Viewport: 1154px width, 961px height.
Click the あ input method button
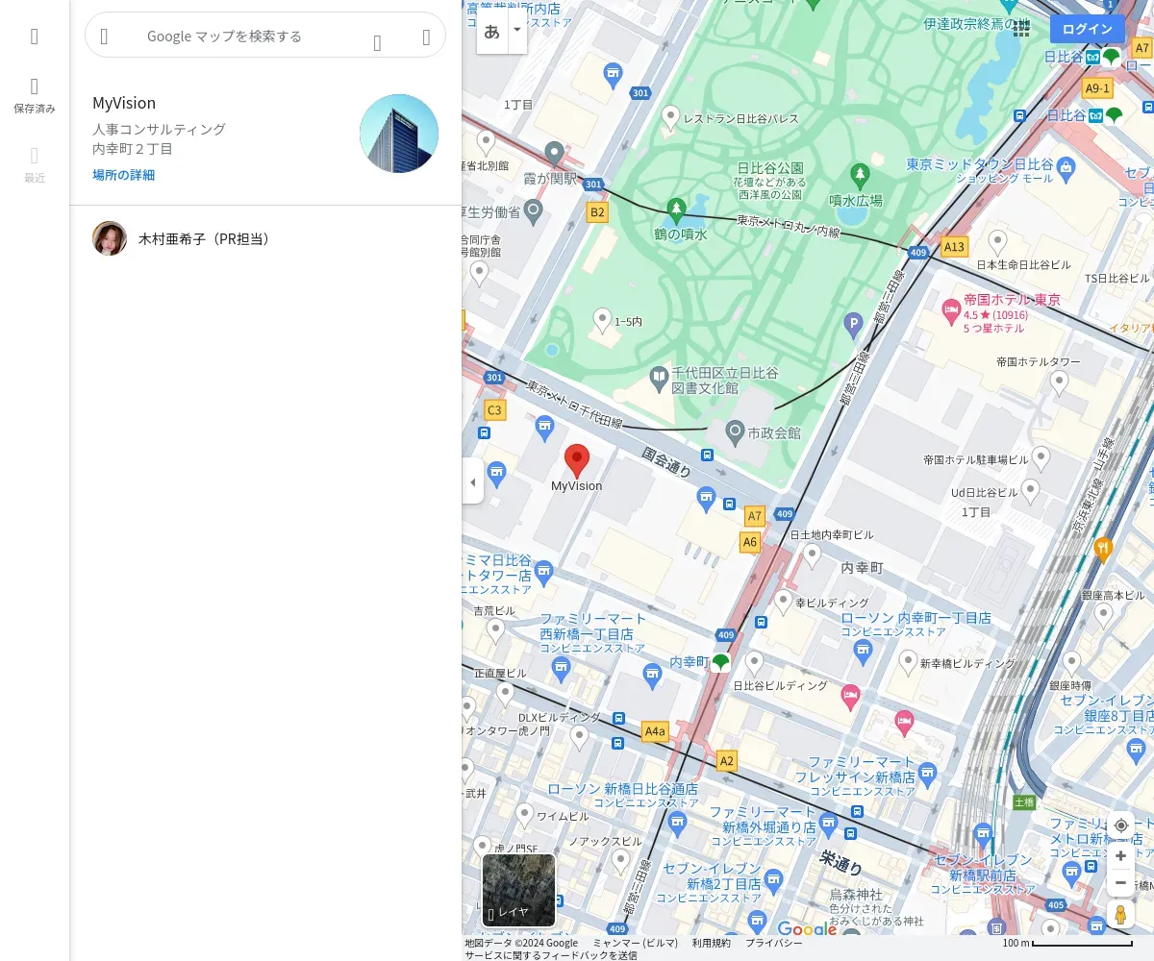point(491,31)
